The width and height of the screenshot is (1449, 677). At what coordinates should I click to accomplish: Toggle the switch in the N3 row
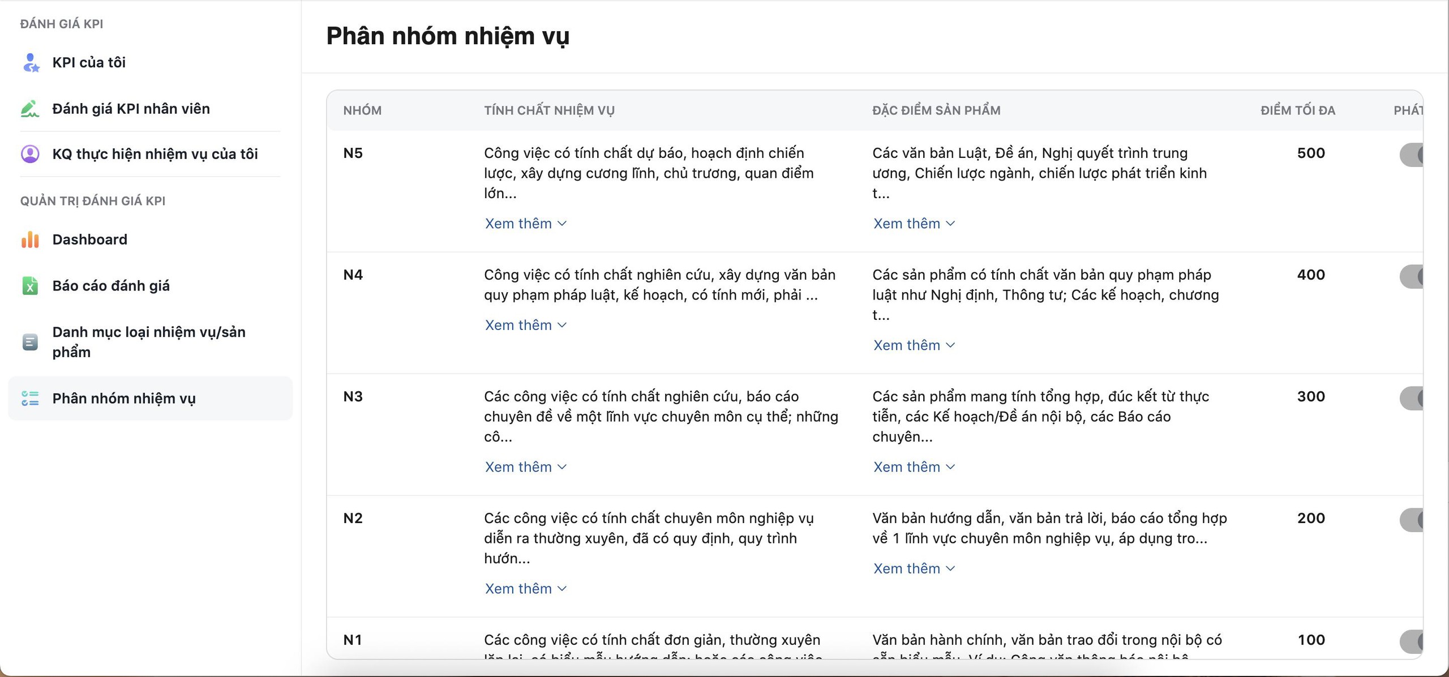coord(1411,398)
